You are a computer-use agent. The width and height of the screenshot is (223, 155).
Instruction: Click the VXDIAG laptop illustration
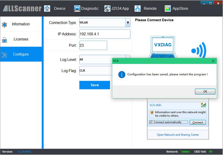click(x=163, y=47)
